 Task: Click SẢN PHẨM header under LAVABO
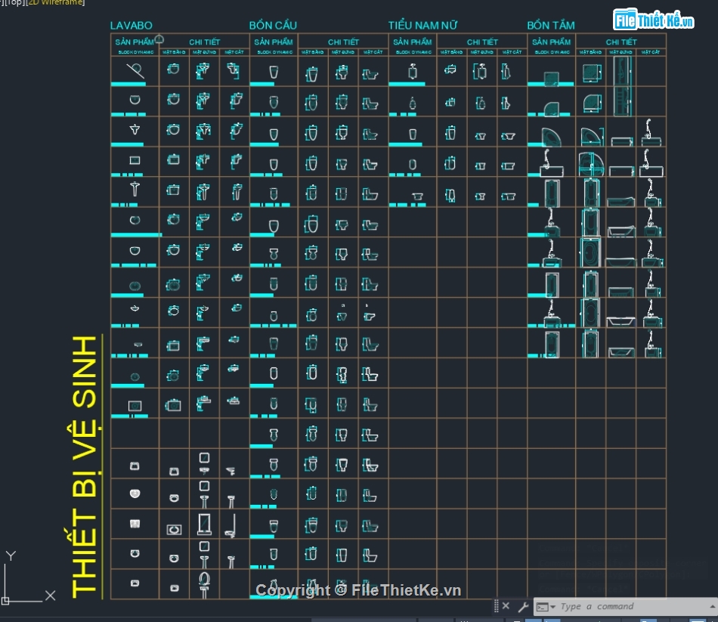tap(135, 42)
